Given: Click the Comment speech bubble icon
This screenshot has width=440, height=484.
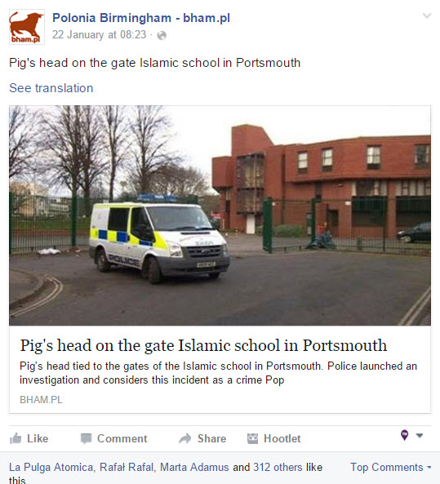Looking at the screenshot, I should [87, 438].
